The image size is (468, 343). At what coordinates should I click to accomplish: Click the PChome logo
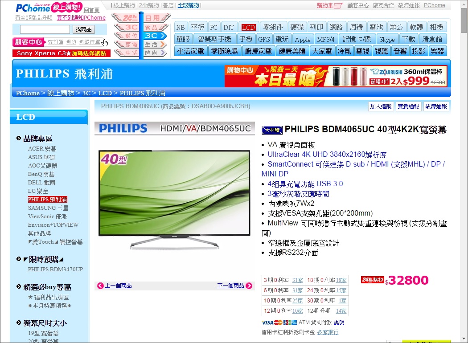33,8
